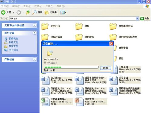This screenshot has height=114, width=151.
Task: Click the deletion progress bar
Action: click(71, 67)
